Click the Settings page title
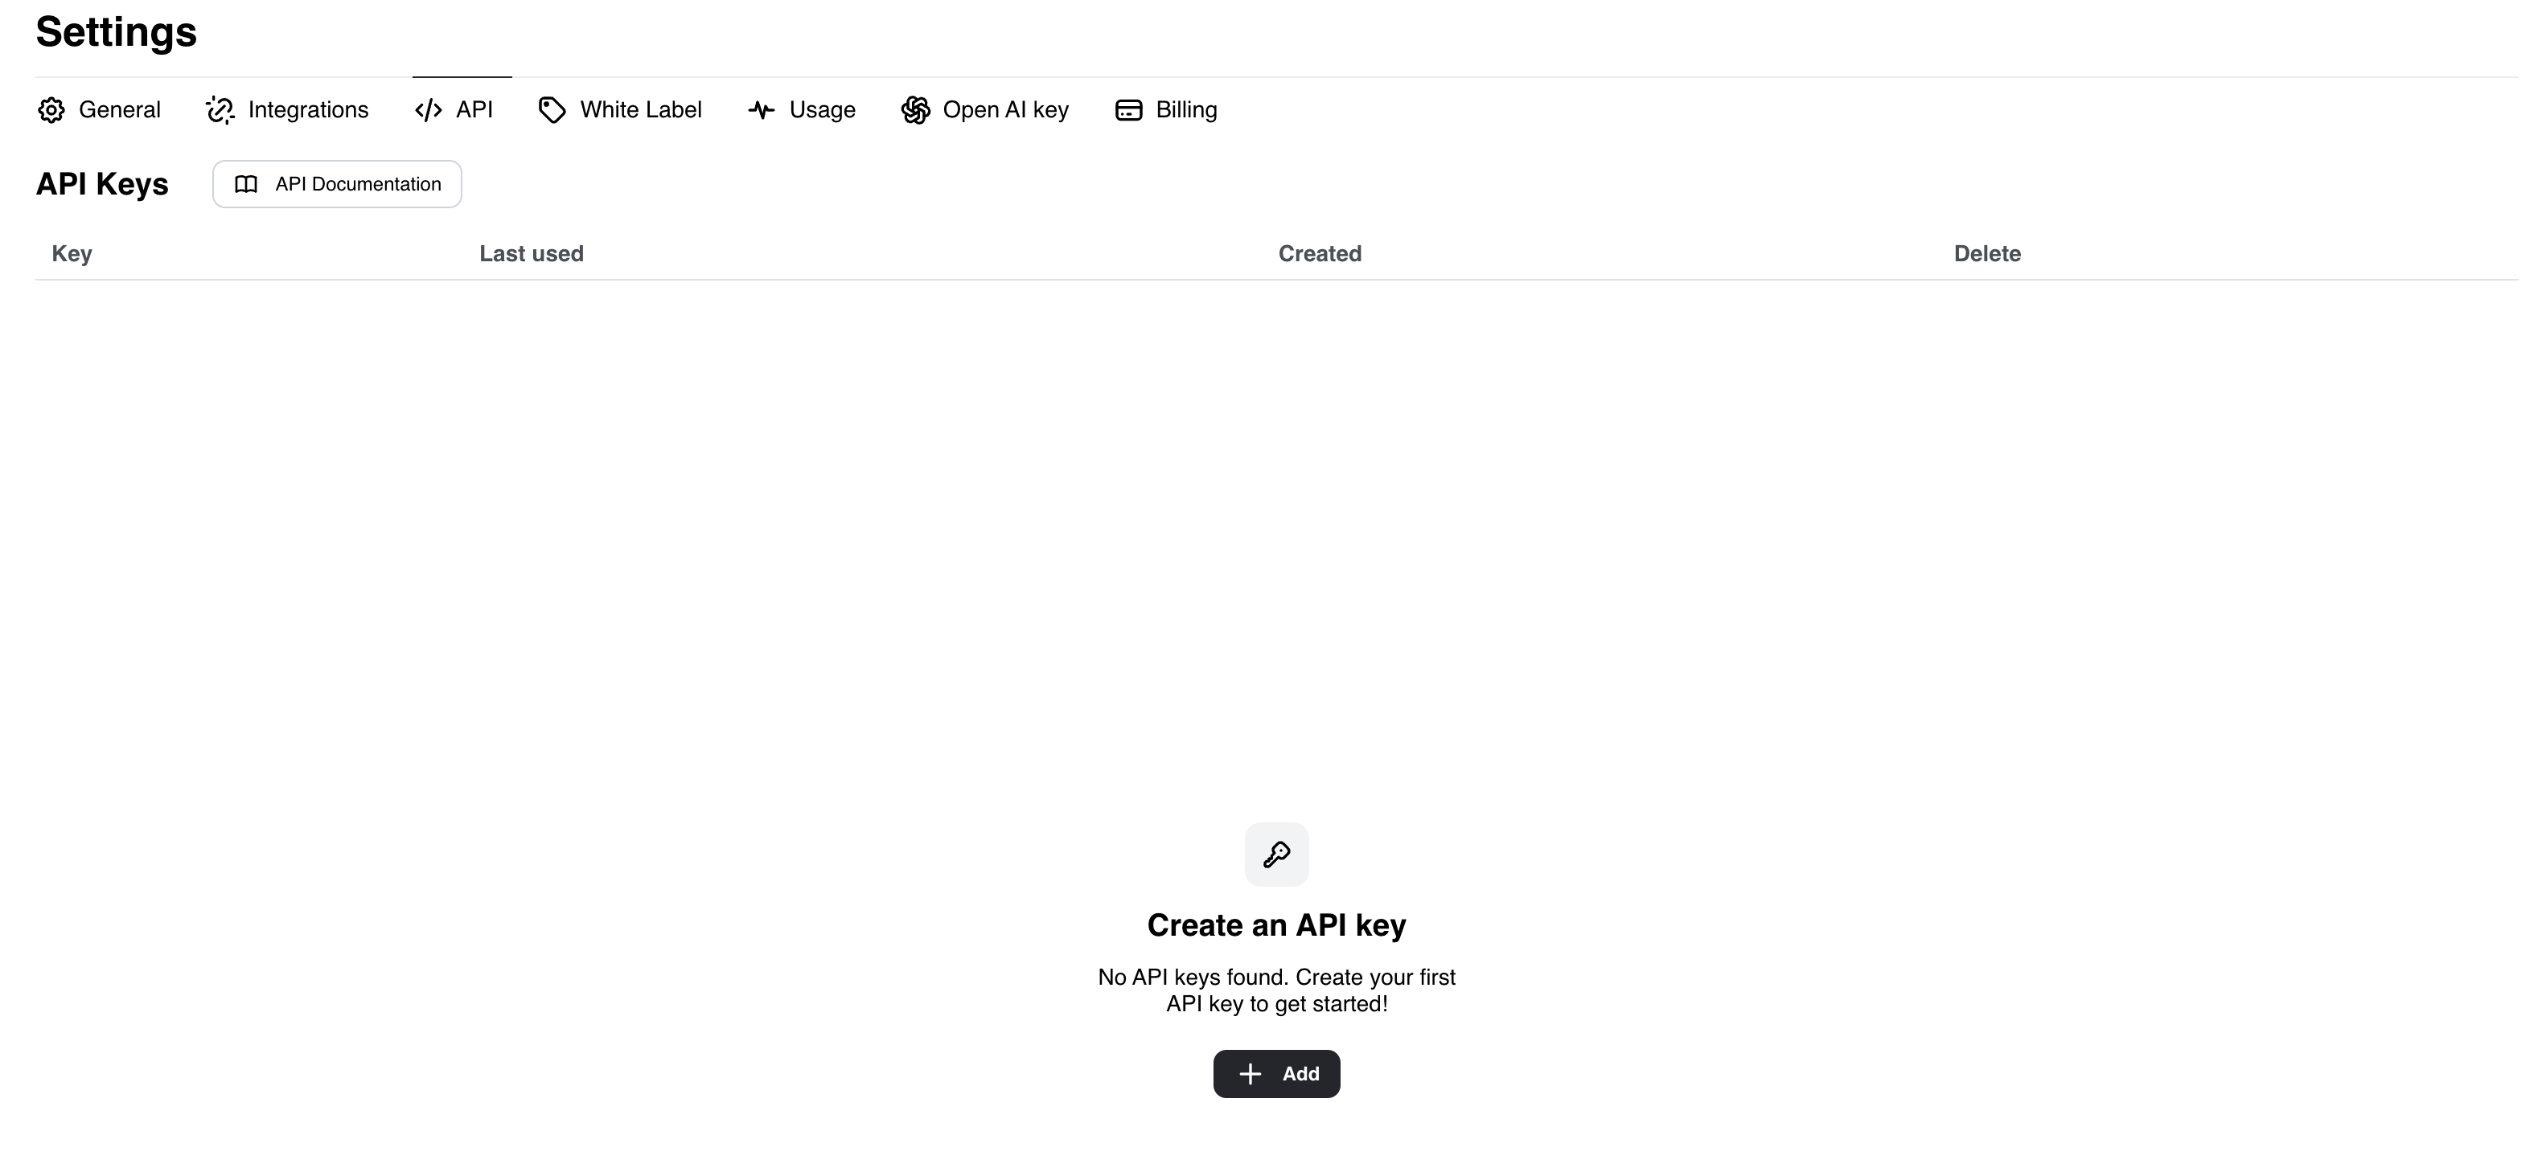 pyautogui.click(x=117, y=31)
